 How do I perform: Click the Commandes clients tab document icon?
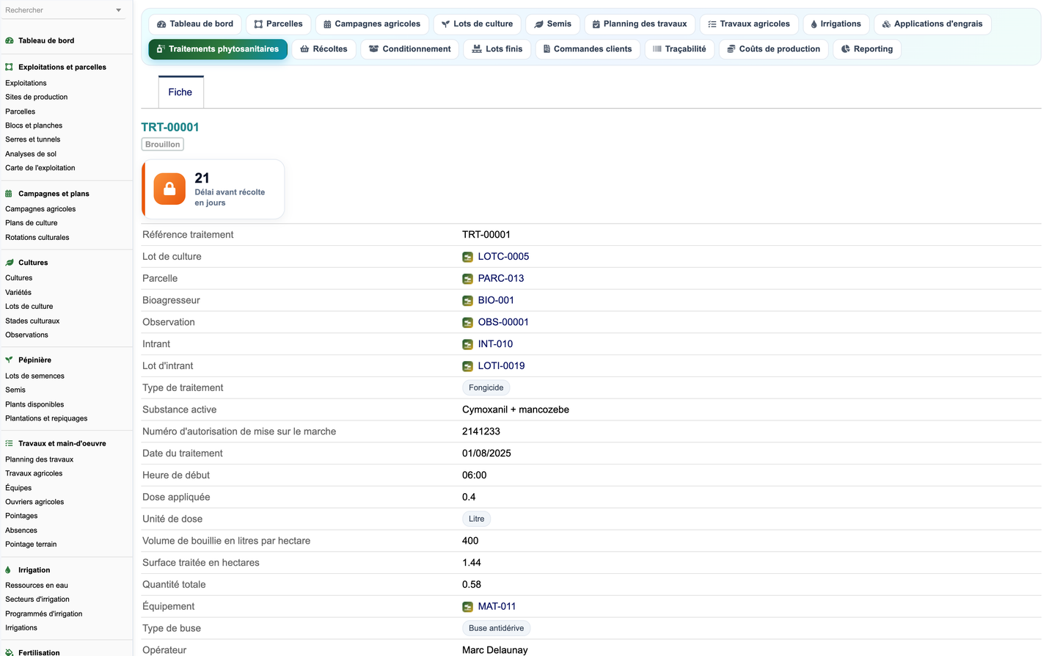point(547,49)
